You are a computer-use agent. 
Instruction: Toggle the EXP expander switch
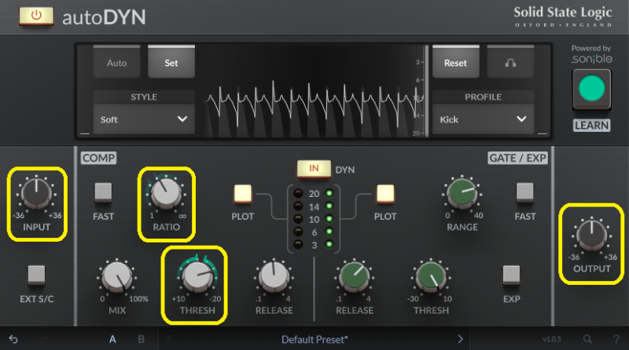512,275
